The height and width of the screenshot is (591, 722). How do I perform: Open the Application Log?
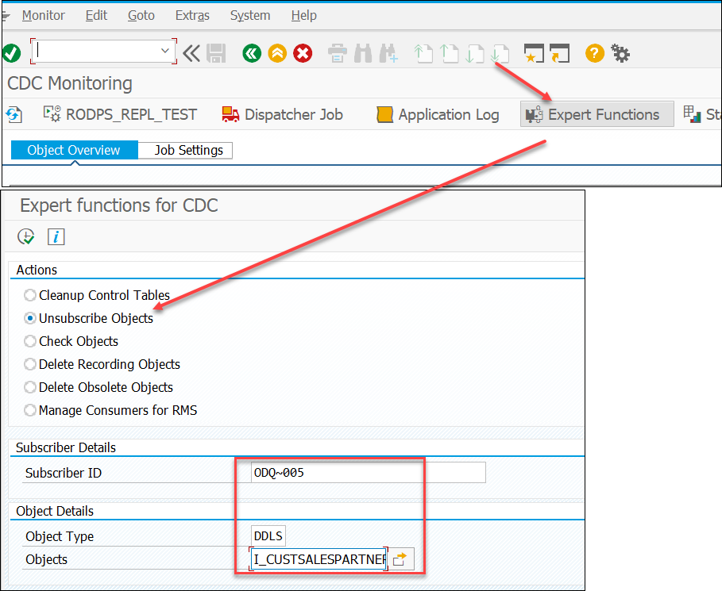[x=438, y=114]
